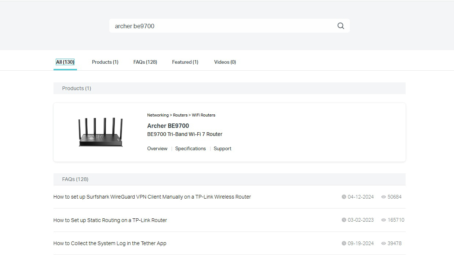Switch to the Featured (1) tab
The height and width of the screenshot is (255, 454).
click(x=185, y=62)
